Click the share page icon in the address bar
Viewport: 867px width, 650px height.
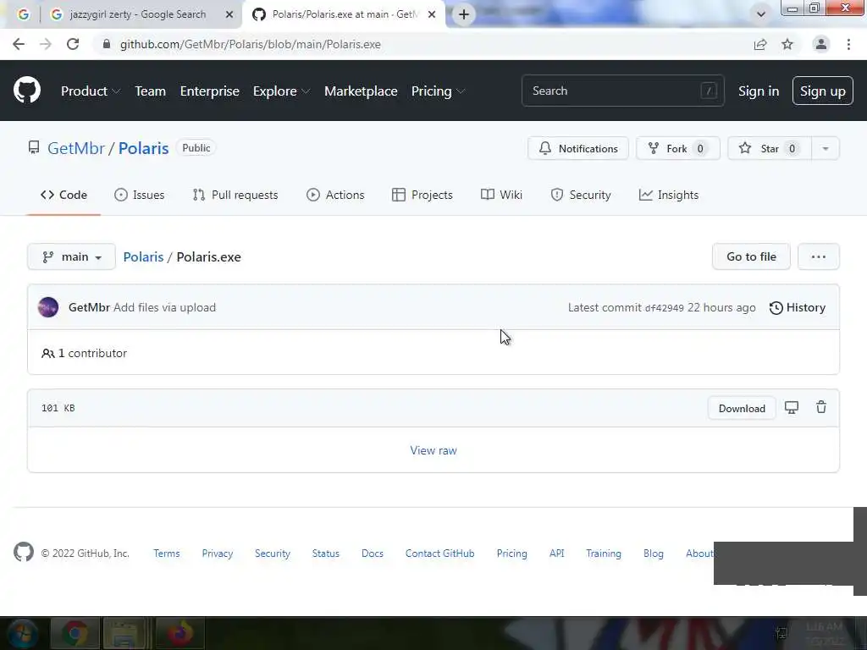click(x=760, y=44)
